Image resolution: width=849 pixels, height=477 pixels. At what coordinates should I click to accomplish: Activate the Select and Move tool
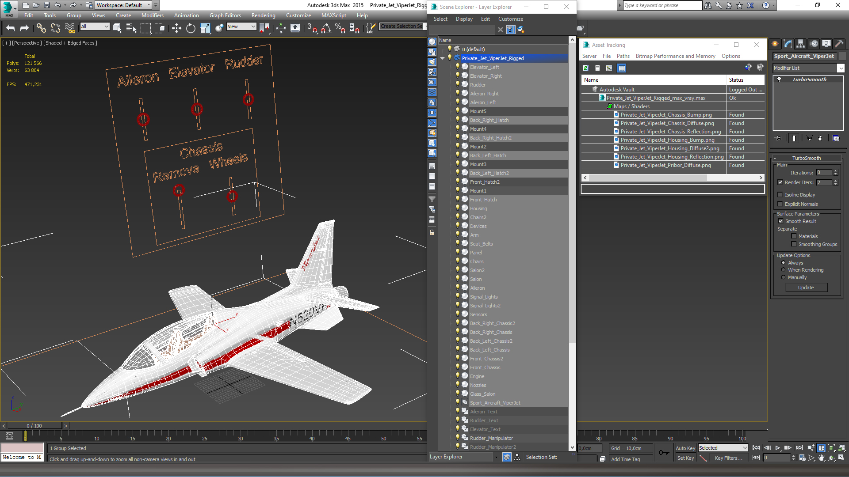tap(176, 28)
